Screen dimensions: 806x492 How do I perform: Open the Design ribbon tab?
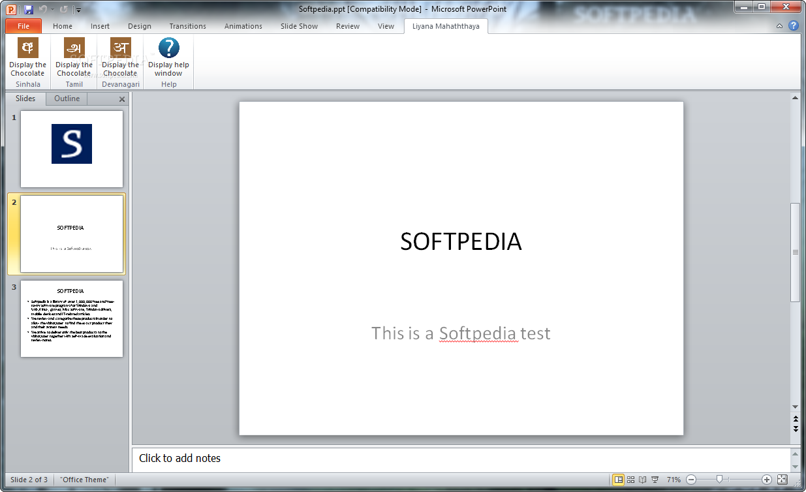[x=139, y=26]
